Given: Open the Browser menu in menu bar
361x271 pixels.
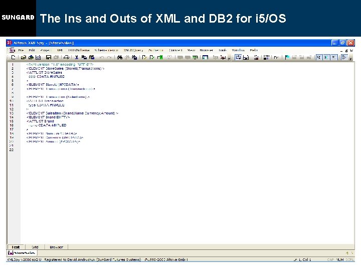Looking at the screenshot, I should point(206,50).
